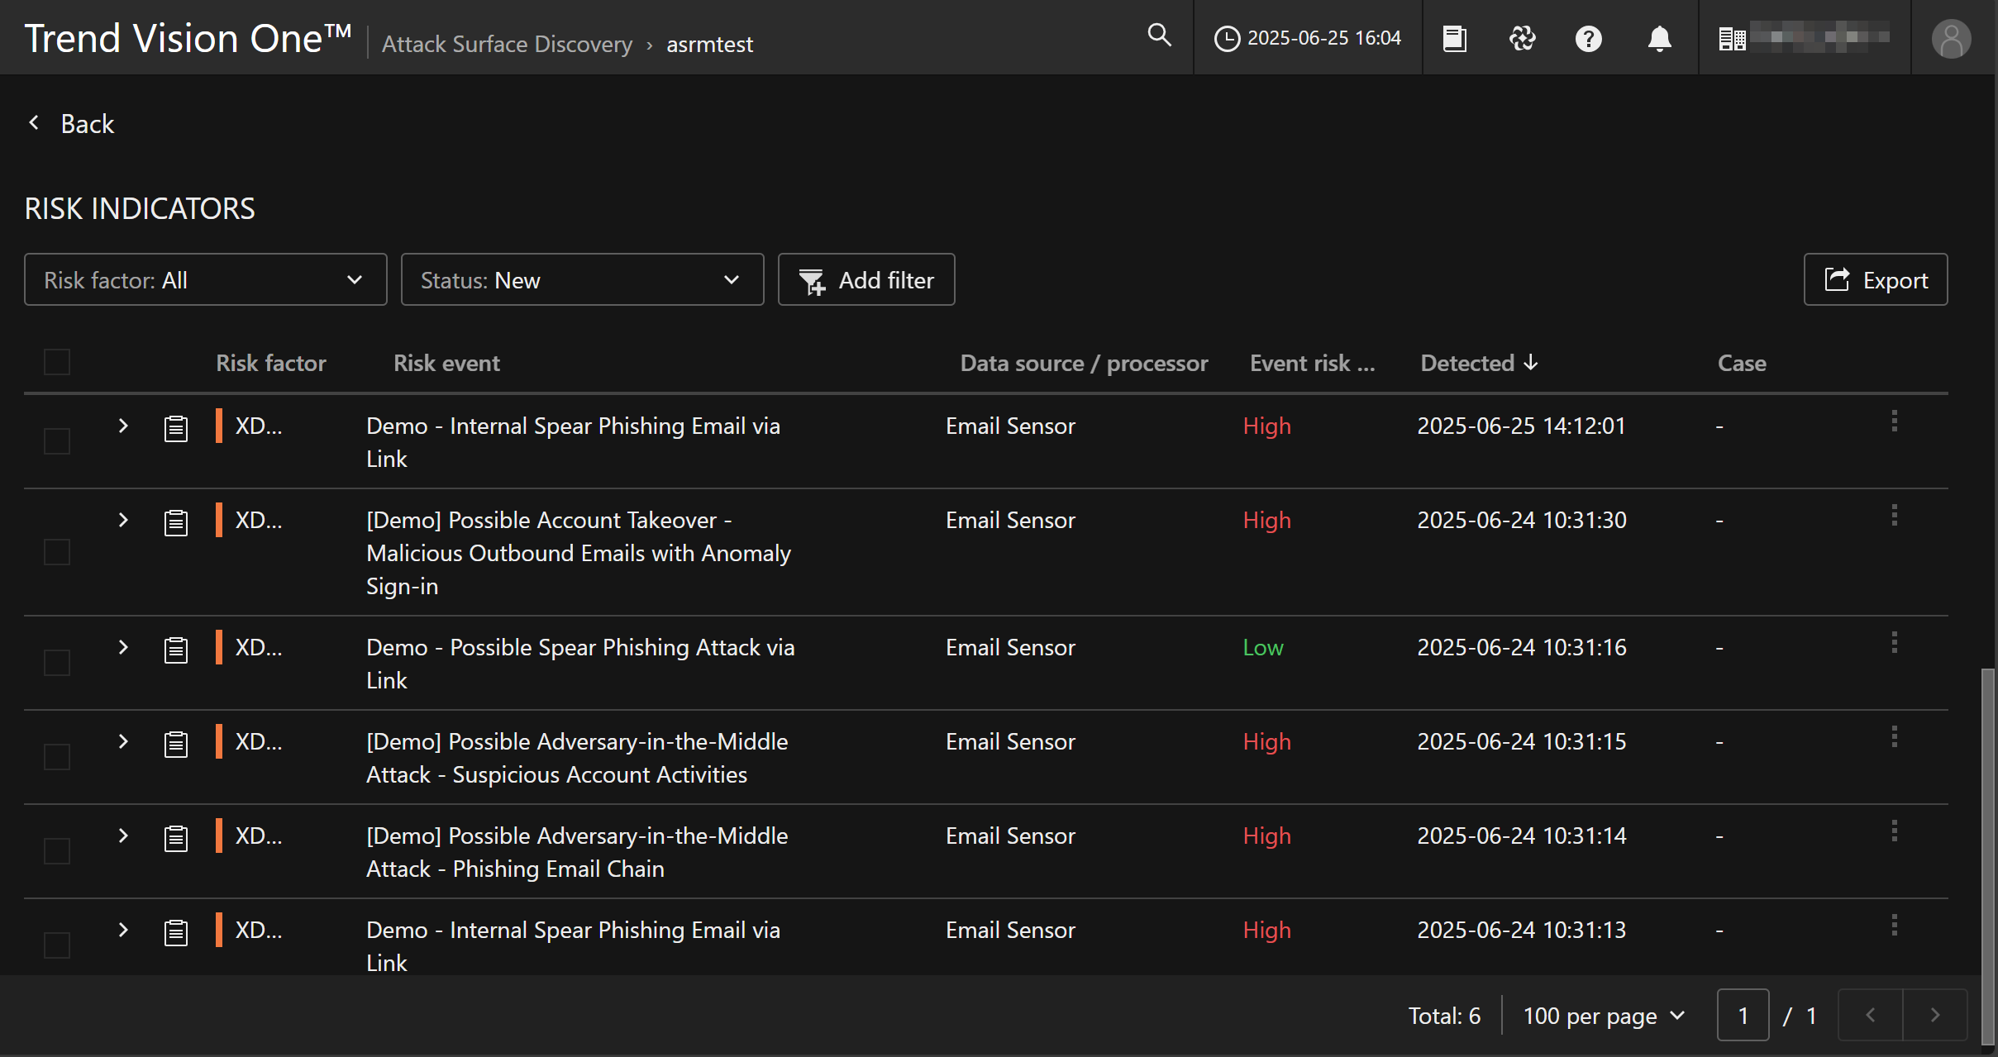This screenshot has width=1998, height=1057.
Task: Open the release notes document icon in header
Action: (1454, 39)
